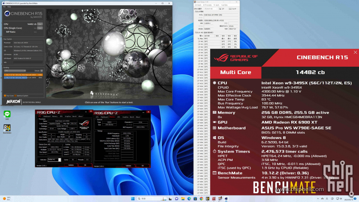Open the Windows Start menu
Viewport: 359px width, 202px height.
click(x=133, y=199)
